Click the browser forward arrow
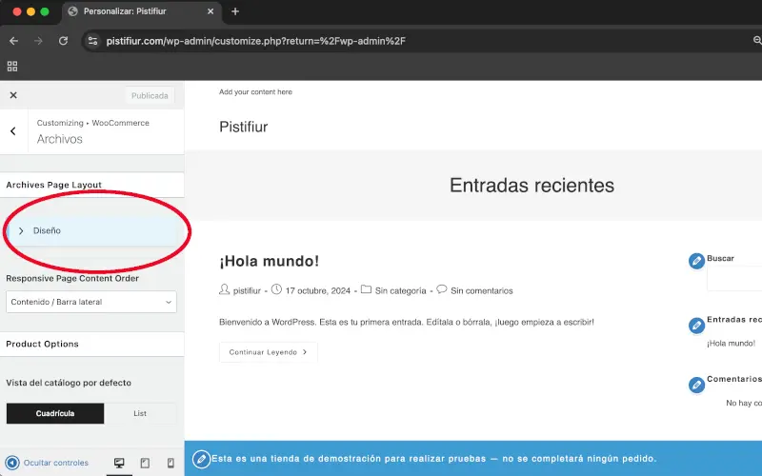 [x=38, y=41]
